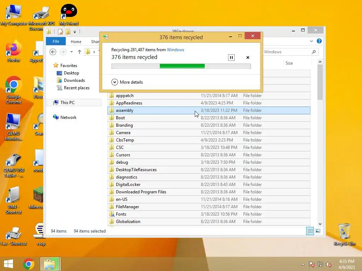The image size is (362, 271).
Task: Pause the recycling operation
Action: (231, 58)
